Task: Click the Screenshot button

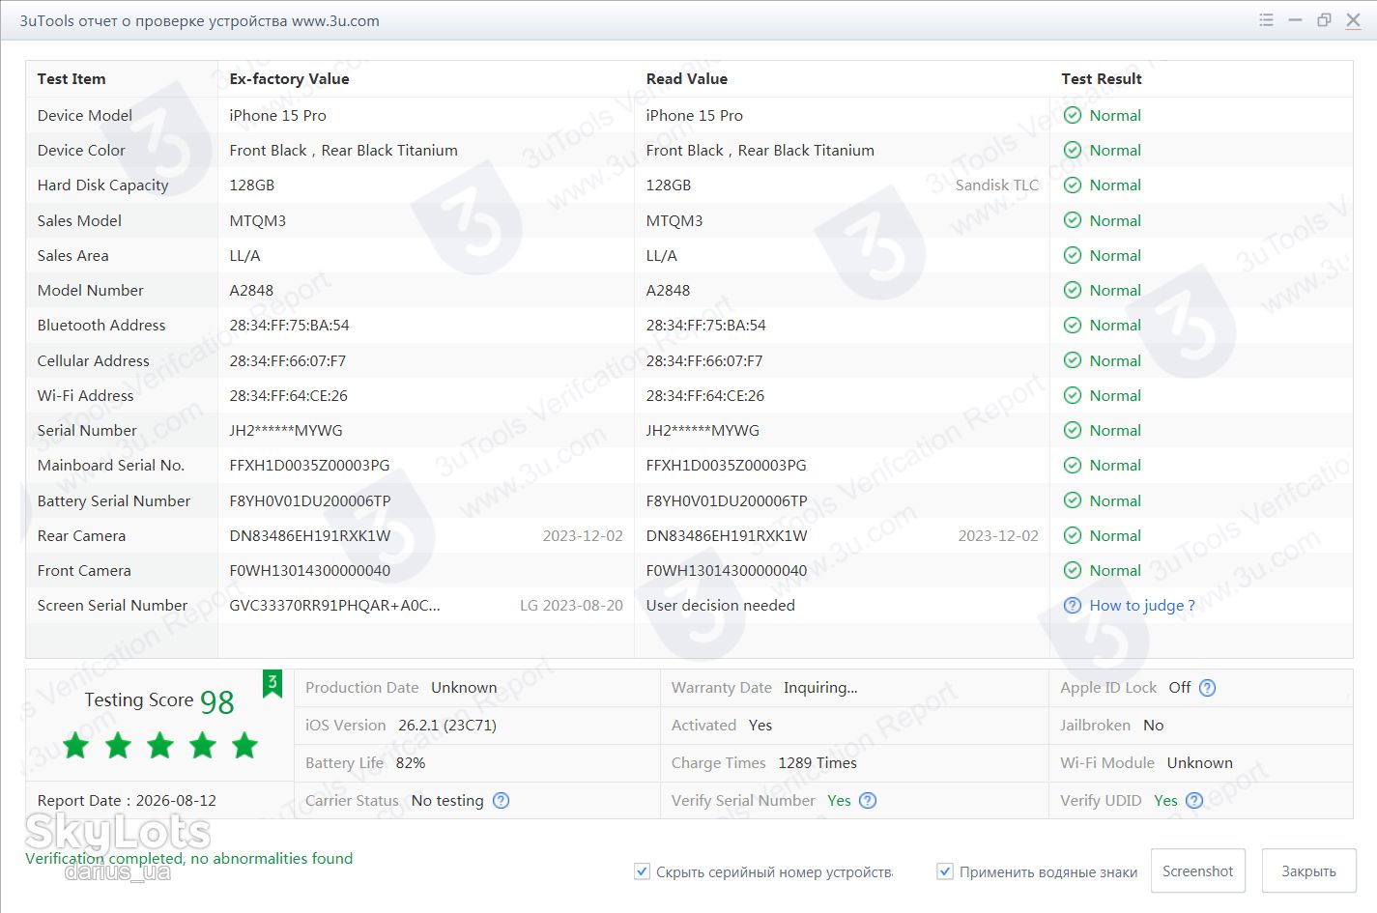Action: (1197, 871)
